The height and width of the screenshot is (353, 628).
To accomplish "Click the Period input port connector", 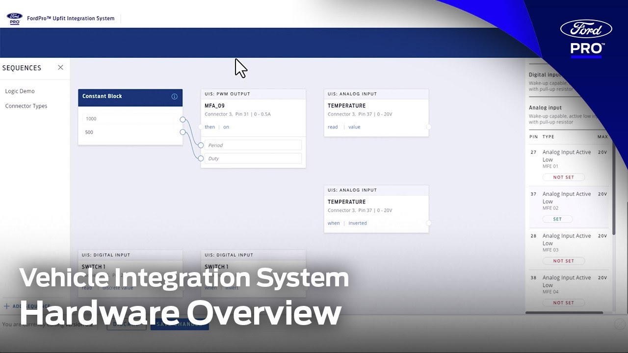I will (x=201, y=145).
